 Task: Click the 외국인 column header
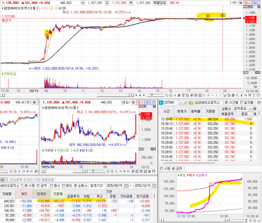pos(41,194)
